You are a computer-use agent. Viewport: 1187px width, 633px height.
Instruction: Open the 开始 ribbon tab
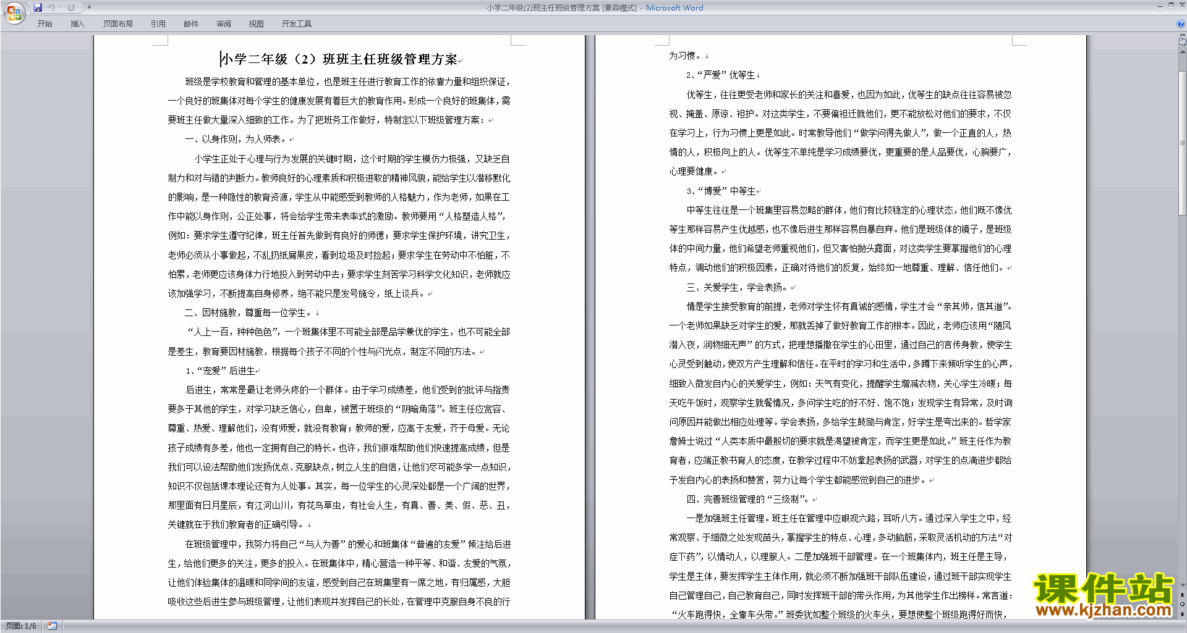pos(45,24)
